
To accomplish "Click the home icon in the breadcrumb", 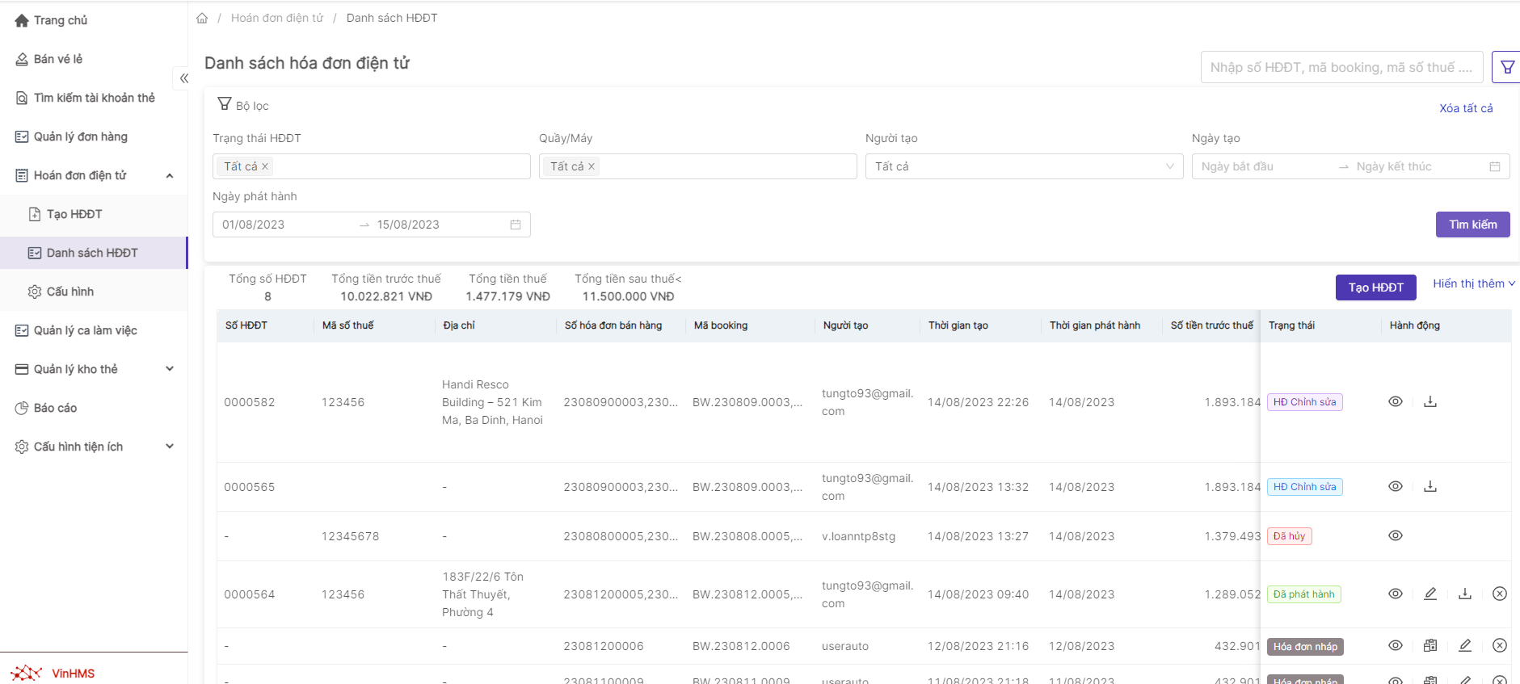I will click(x=202, y=18).
